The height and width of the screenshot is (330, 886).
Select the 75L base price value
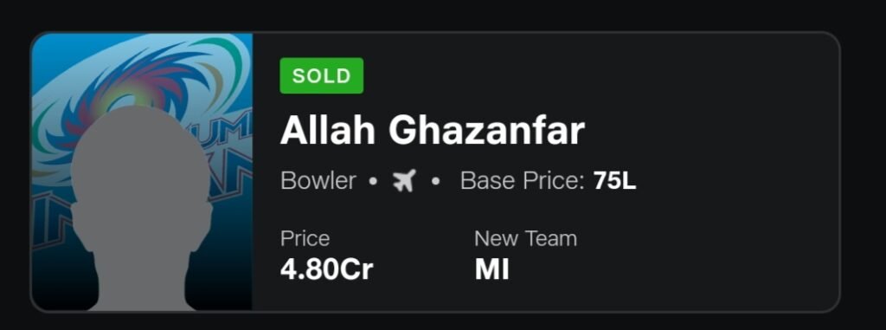coord(615,181)
